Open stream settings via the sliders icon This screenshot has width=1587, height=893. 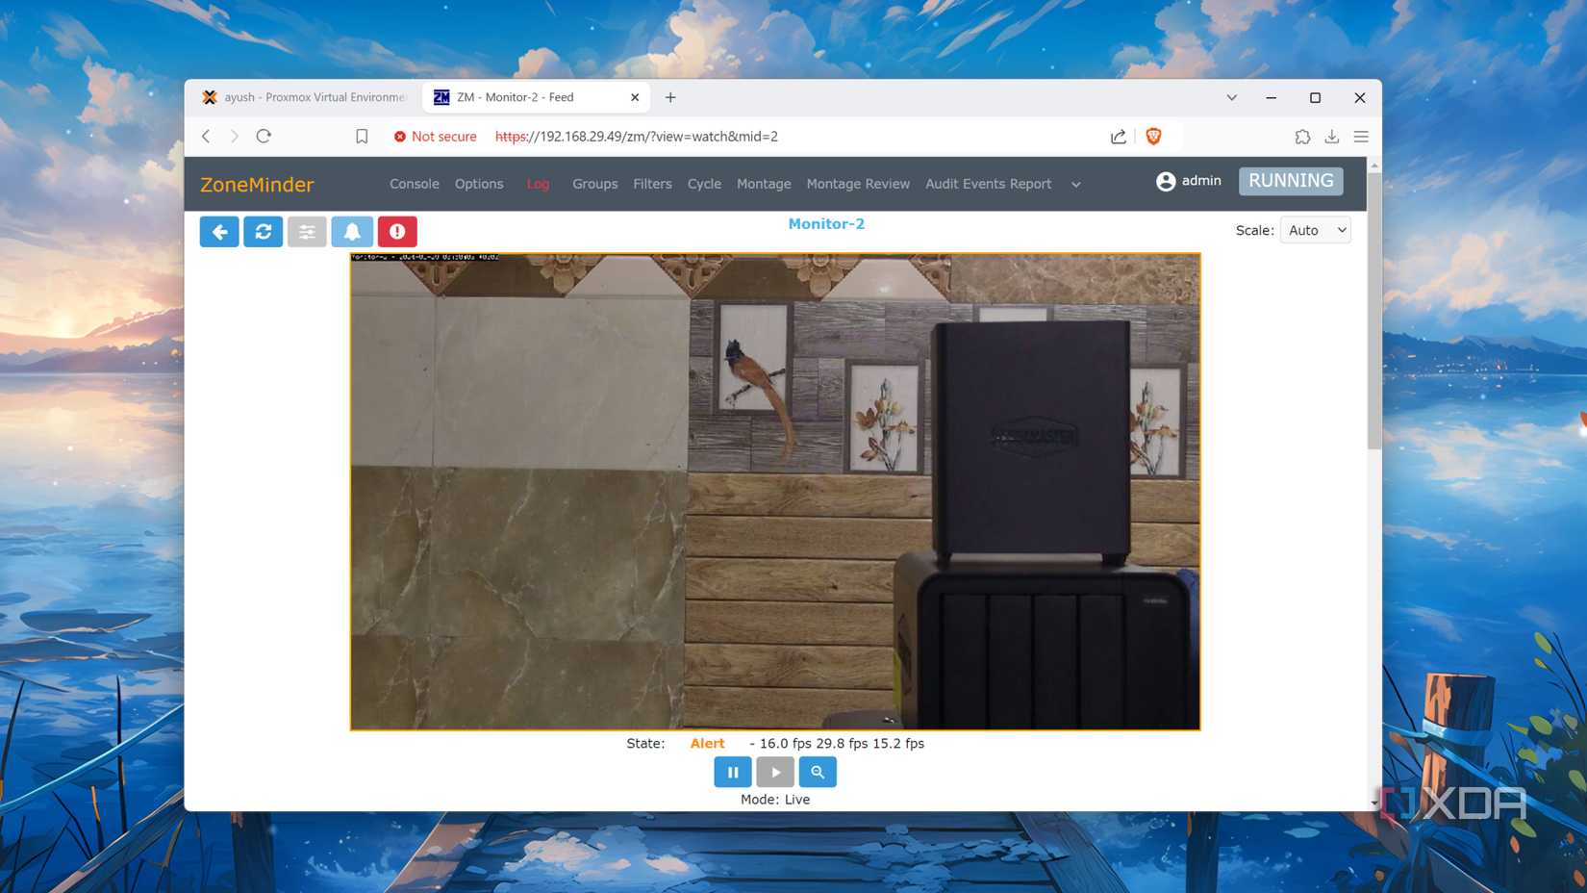307,231
